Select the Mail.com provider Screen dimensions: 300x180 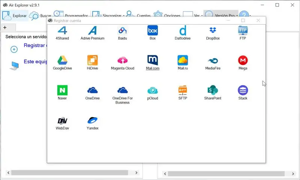coord(153,63)
